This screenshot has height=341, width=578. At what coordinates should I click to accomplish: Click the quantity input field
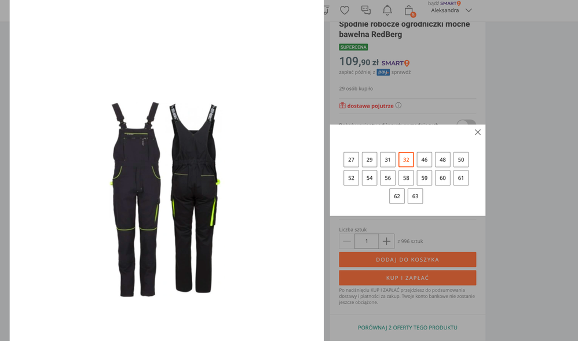367,242
